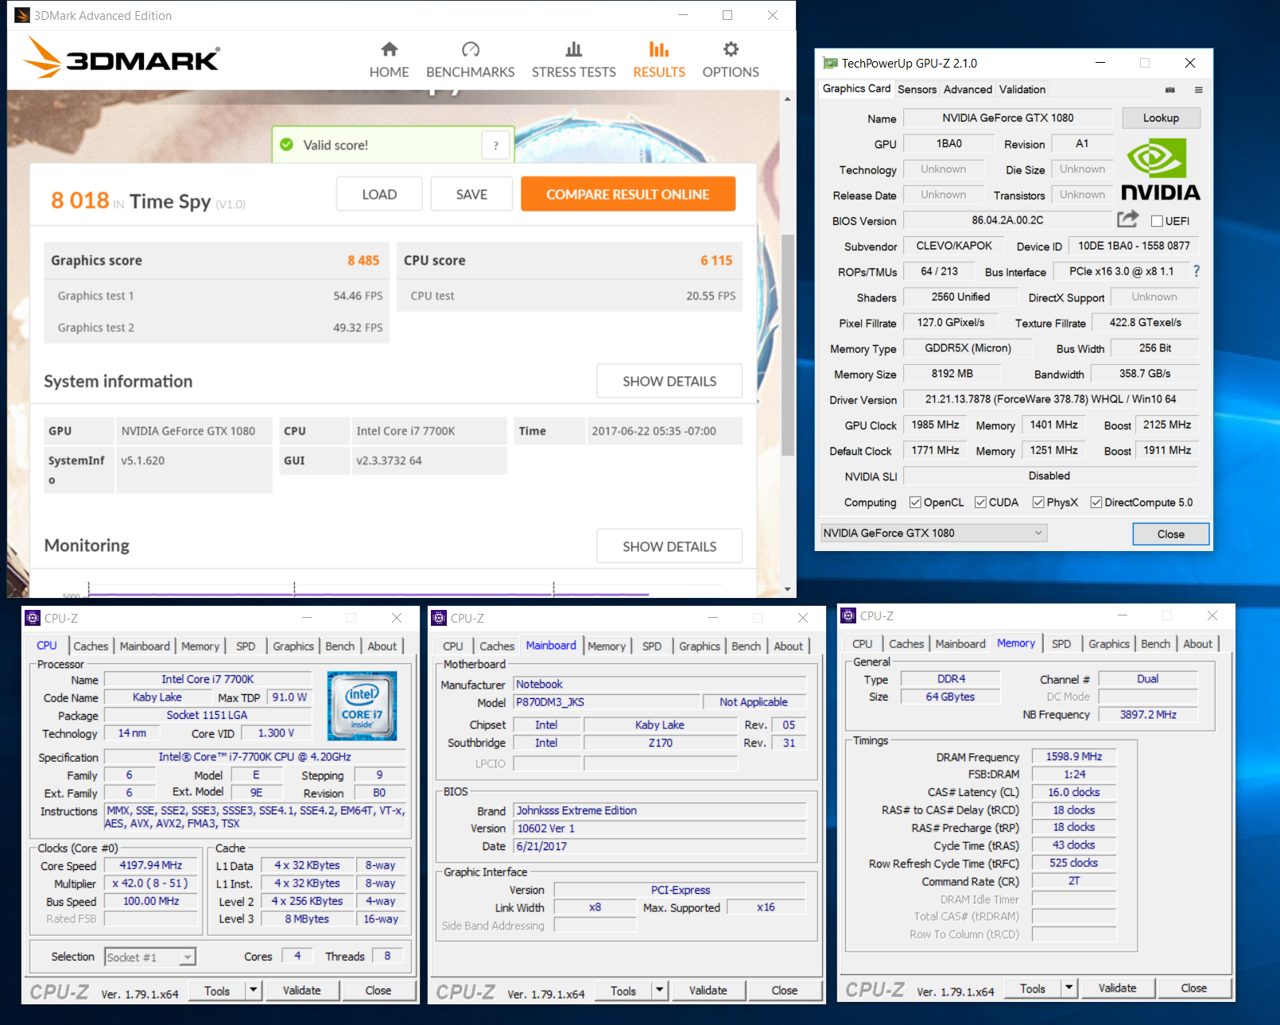Open the Tools dropdown arrow in CPU-Z Mainboard window
This screenshot has width=1280, height=1025.
[660, 990]
